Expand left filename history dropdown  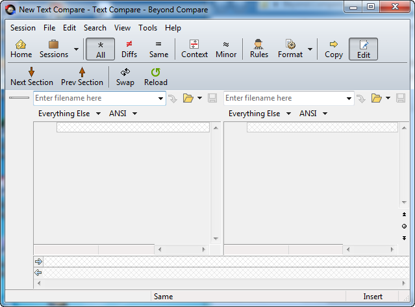(x=160, y=99)
